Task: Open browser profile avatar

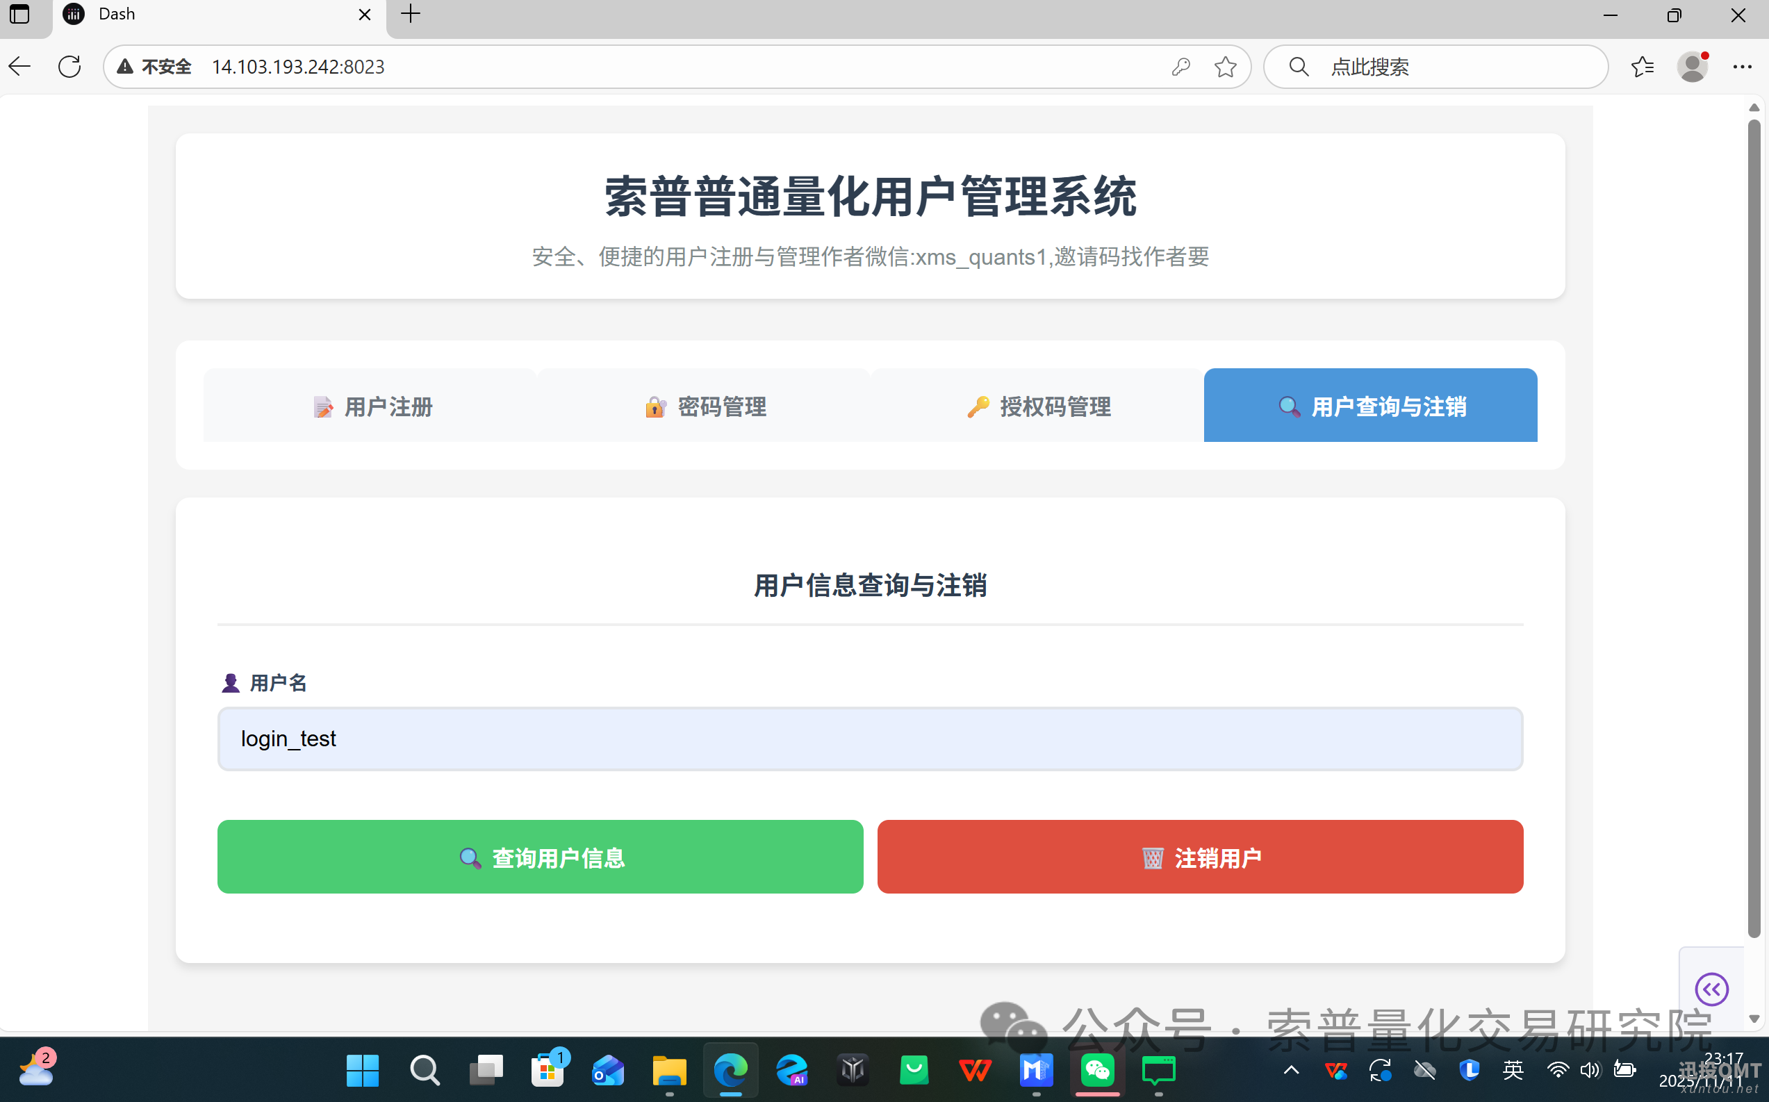Action: pos(1692,66)
